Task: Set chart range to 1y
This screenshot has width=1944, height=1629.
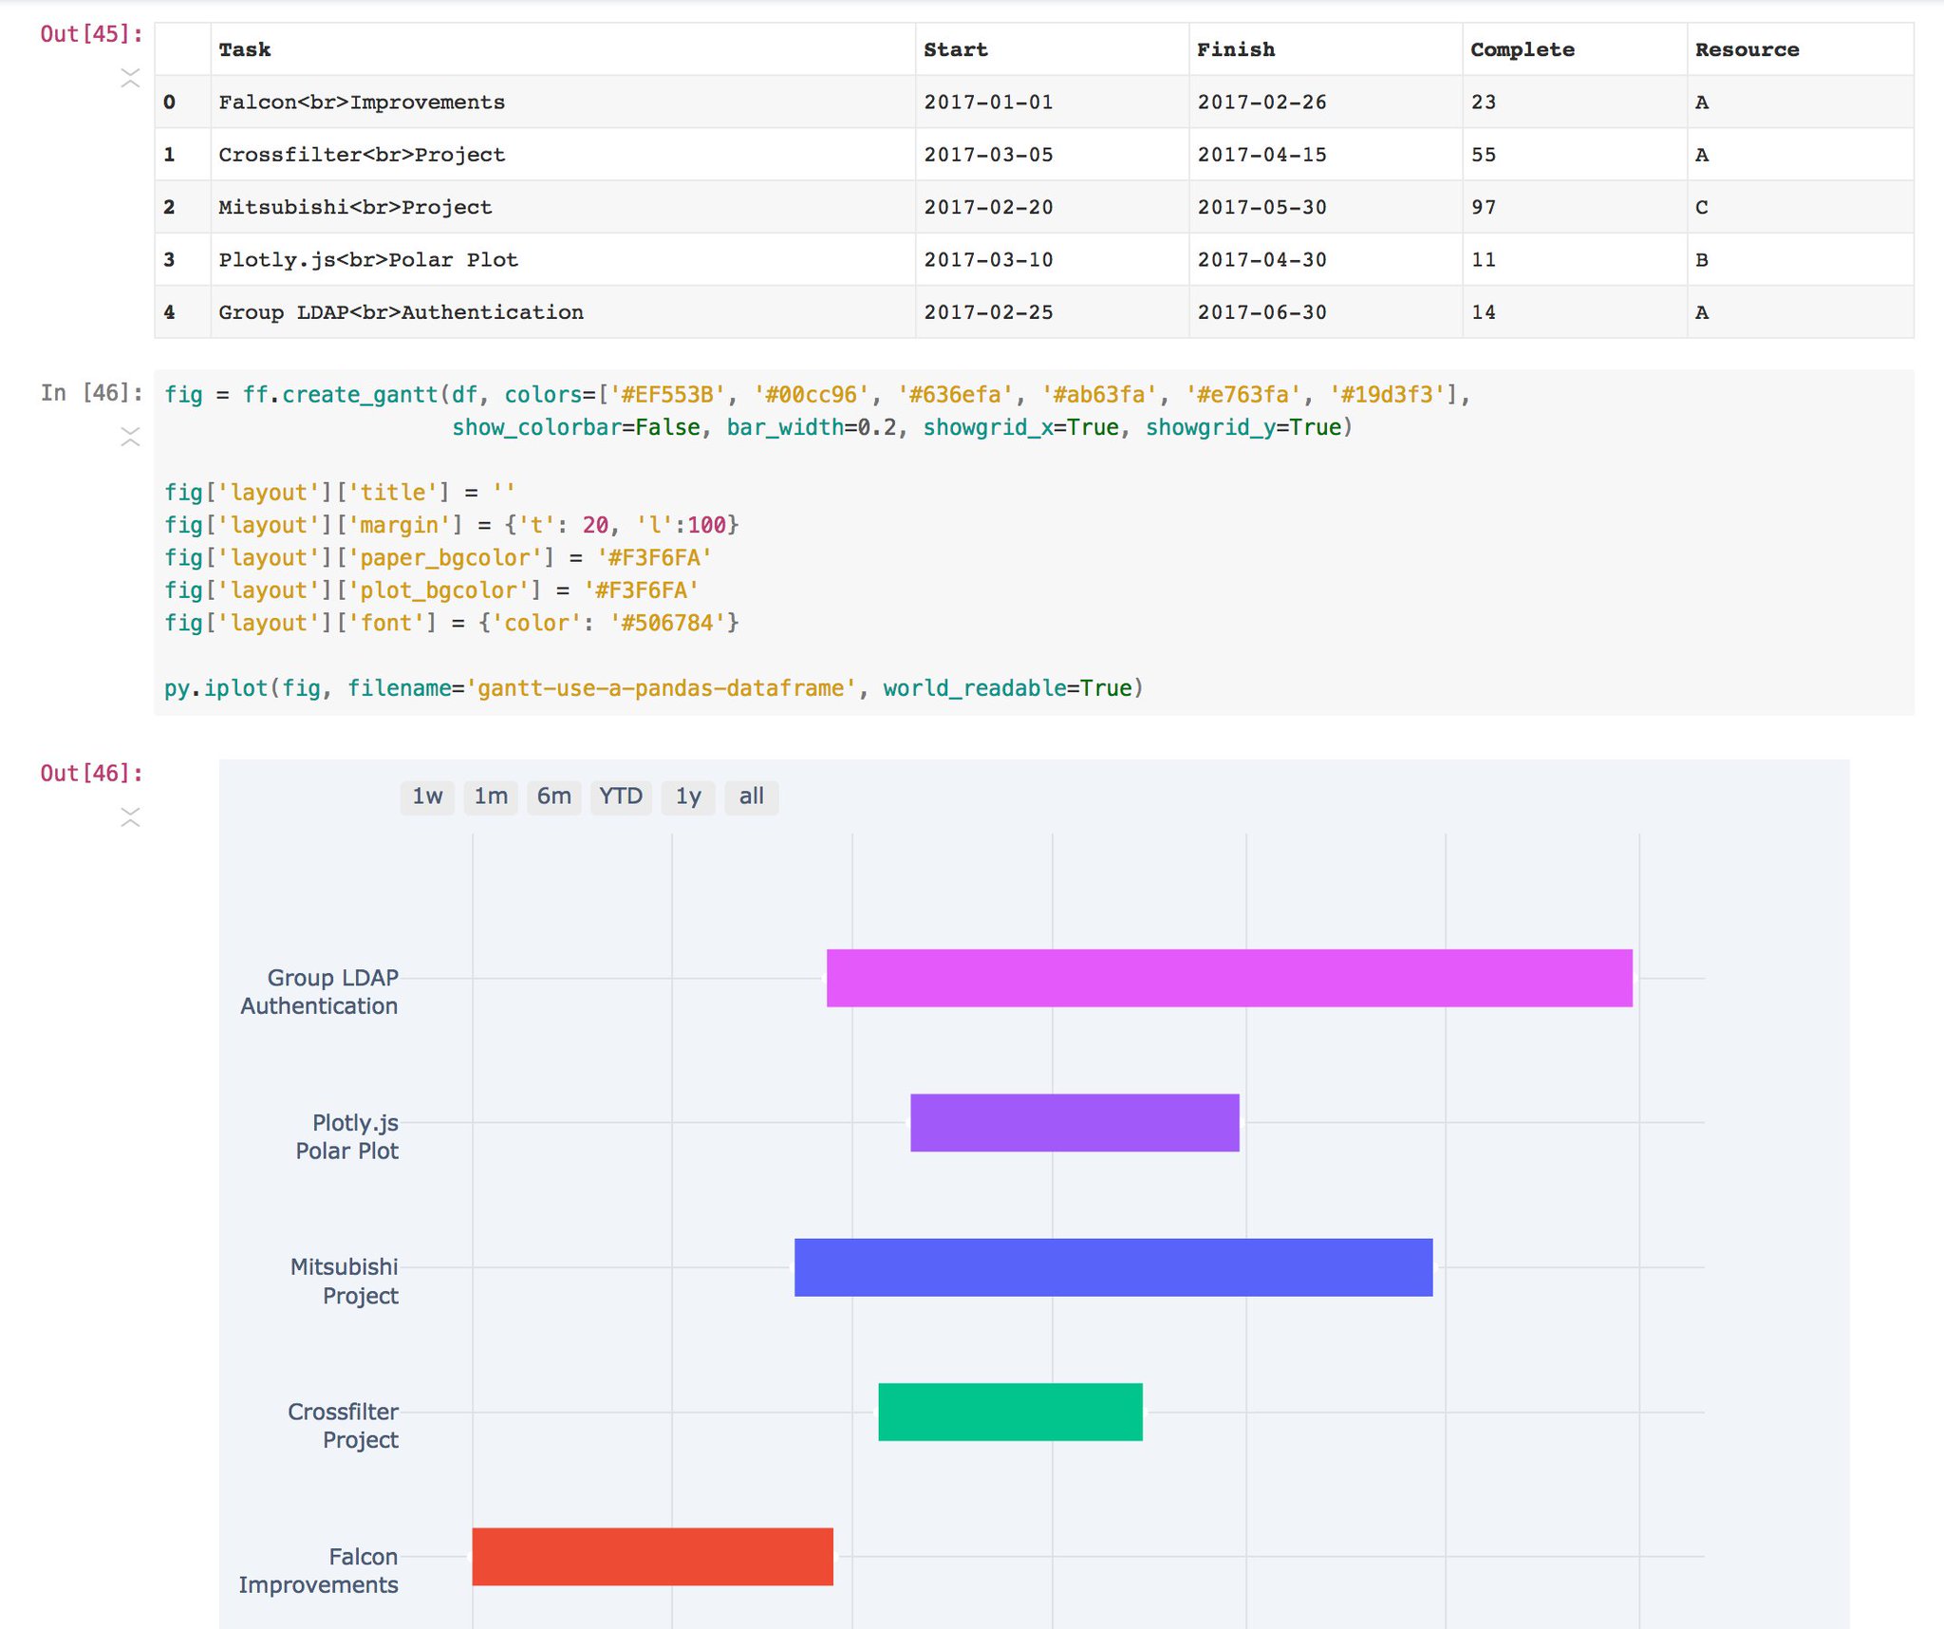Action: (688, 796)
